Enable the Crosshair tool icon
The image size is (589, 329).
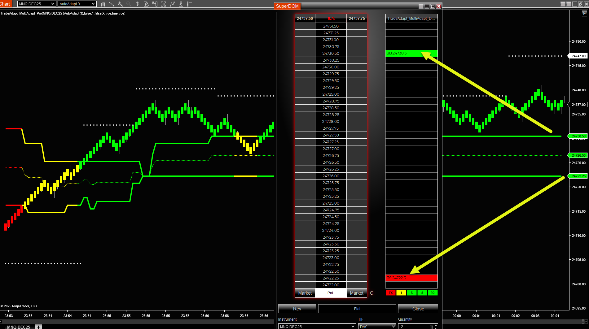point(138,4)
